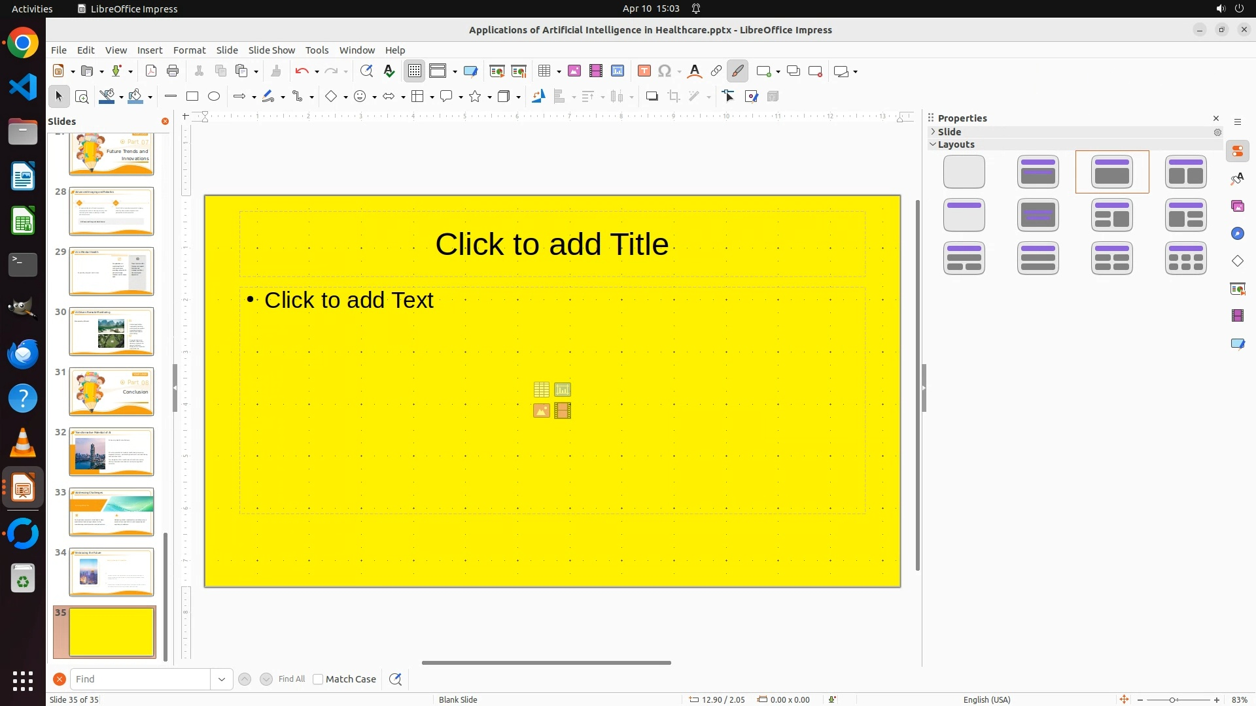Viewport: 1256px width, 706px height.
Task: Open the Fontwork text icon
Action: click(x=695, y=71)
